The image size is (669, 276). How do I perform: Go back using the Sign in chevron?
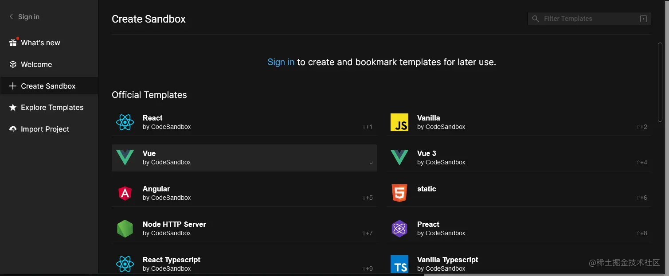[12, 17]
